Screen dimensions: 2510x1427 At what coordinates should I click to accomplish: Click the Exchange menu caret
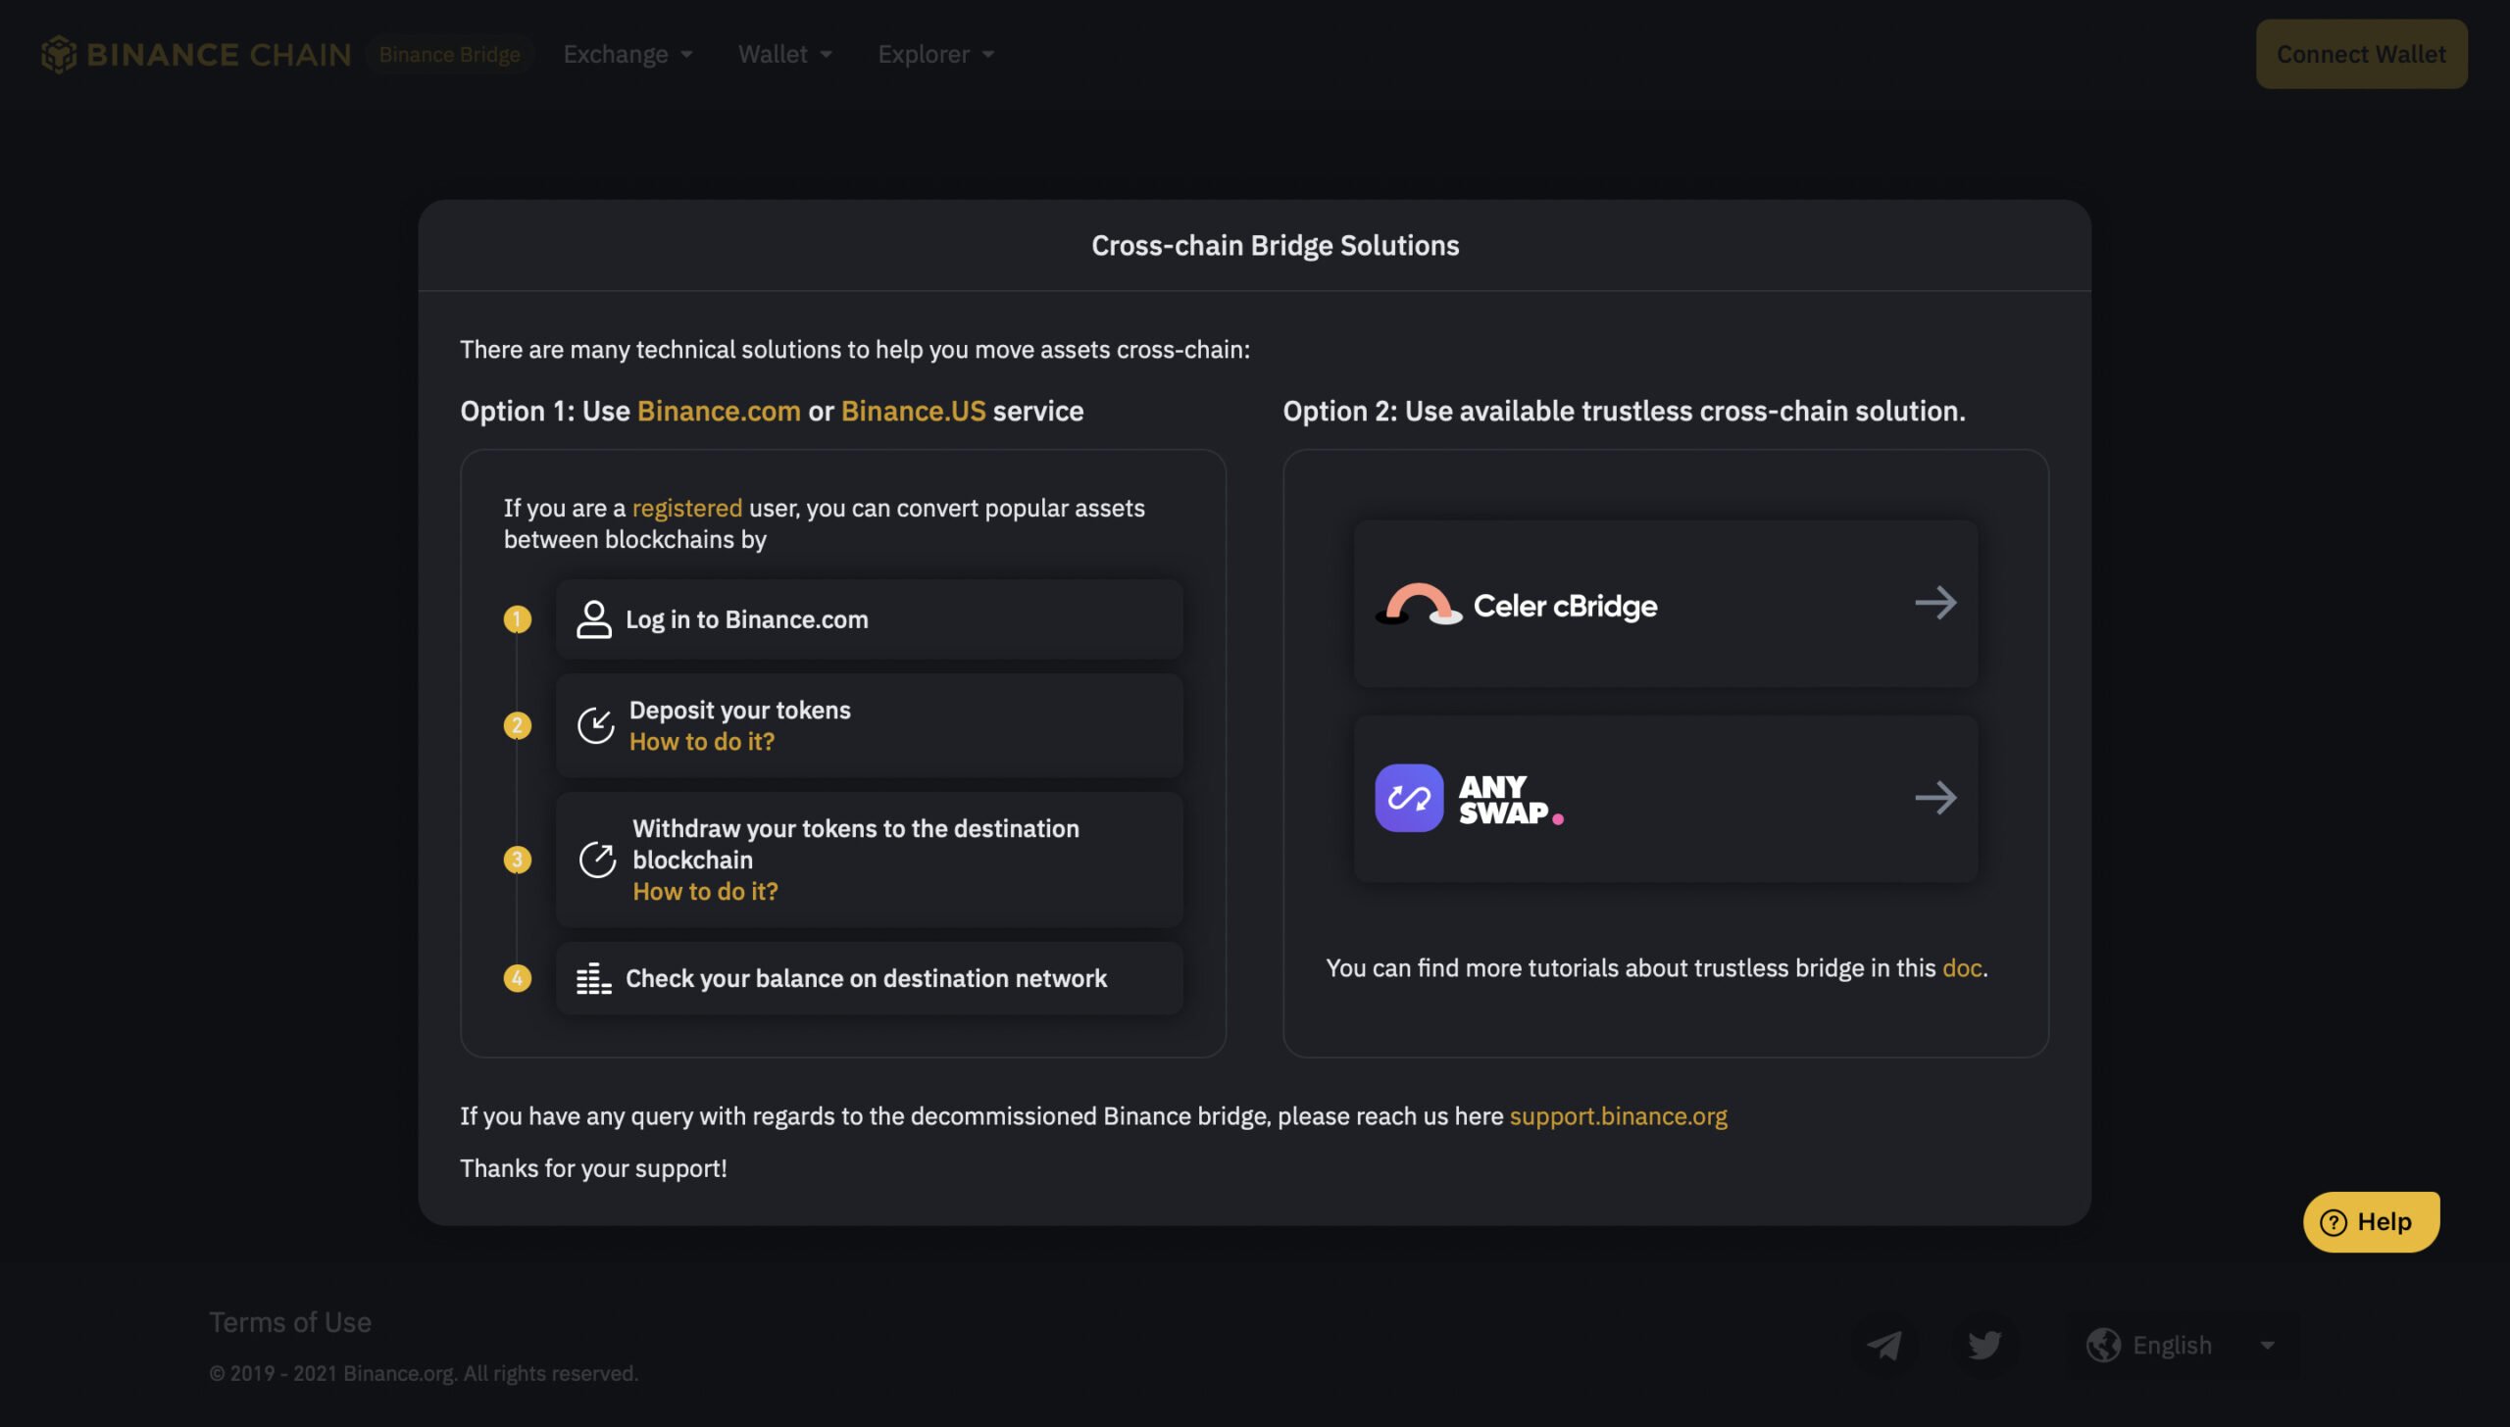(686, 55)
